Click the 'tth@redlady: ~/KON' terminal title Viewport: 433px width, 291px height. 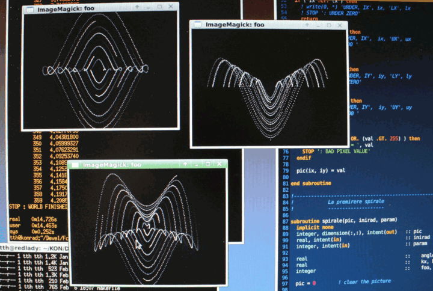34,248
